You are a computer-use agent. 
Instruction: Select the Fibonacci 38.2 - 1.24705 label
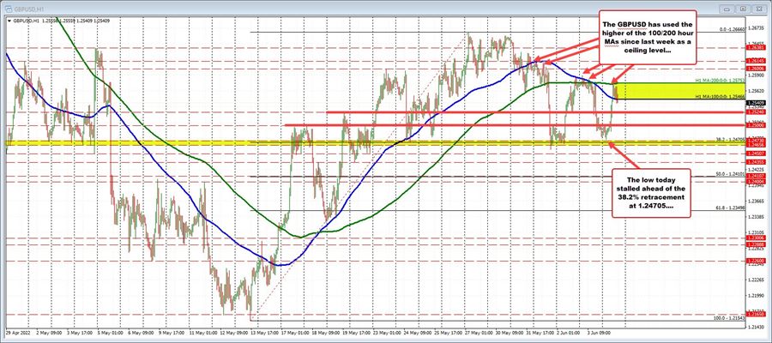[x=729, y=141]
